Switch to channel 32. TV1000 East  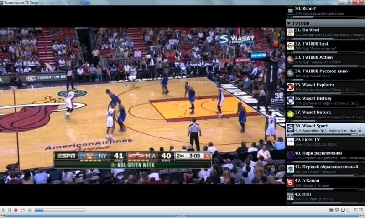pos(325,47)
